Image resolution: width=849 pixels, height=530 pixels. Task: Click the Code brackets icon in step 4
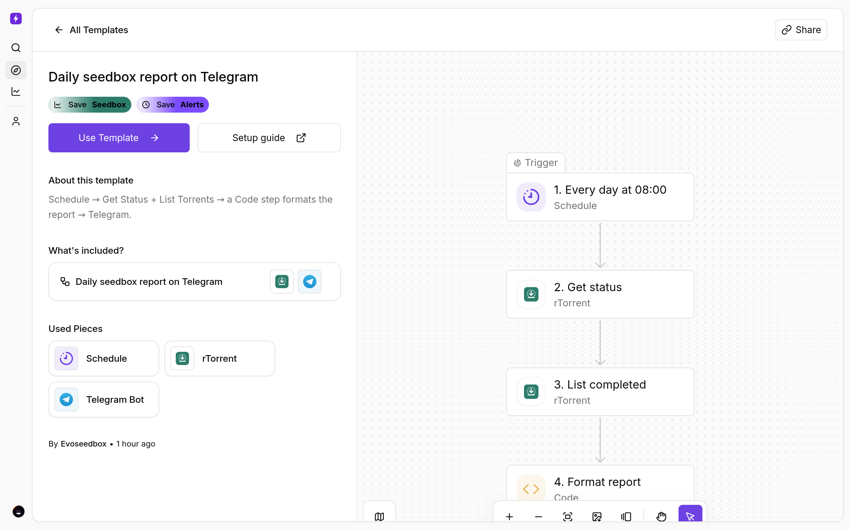pos(531,488)
